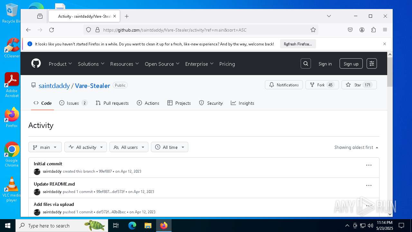Viewport: 412px width, 232px height.
Task: Open the CCleaner desktop shortcut
Action: tap(12, 48)
